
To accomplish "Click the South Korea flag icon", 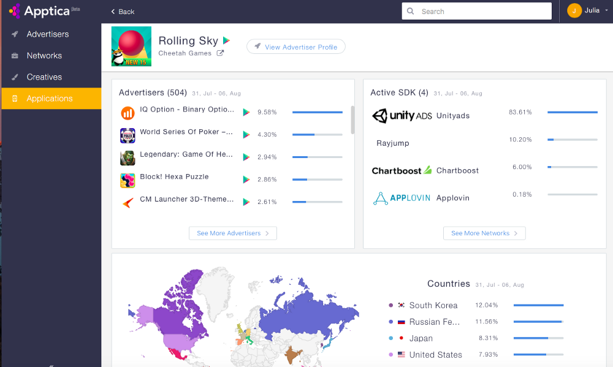I will (x=401, y=305).
